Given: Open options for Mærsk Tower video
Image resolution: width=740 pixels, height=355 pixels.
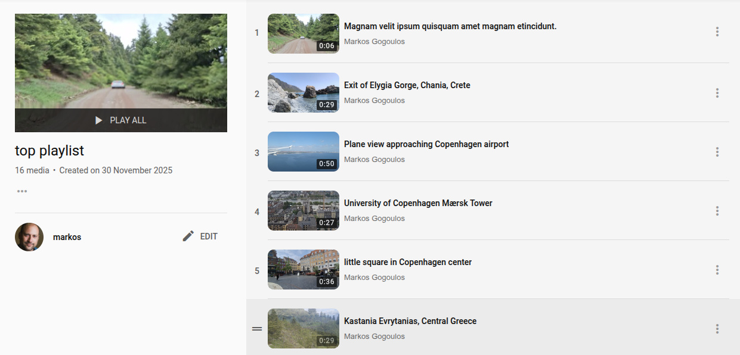Looking at the screenshot, I should (x=717, y=211).
